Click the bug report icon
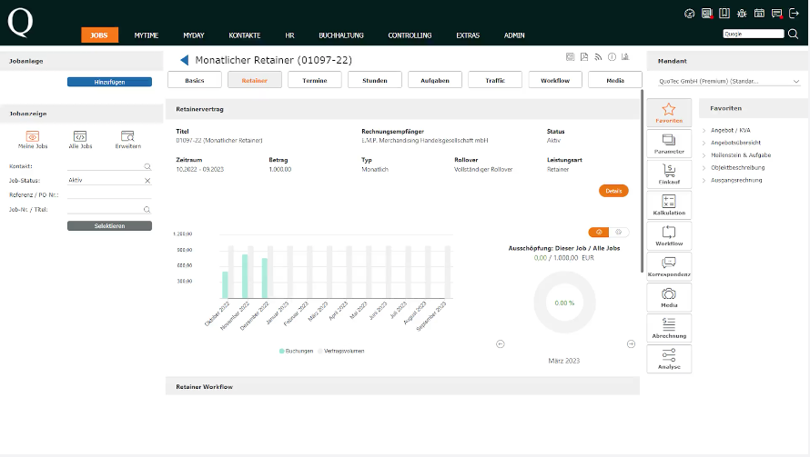This screenshot has height=457, width=810. tap(742, 14)
